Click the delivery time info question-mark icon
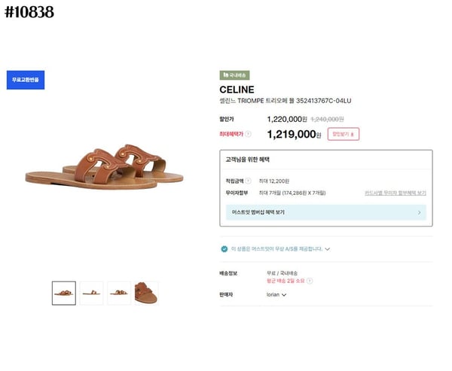 [309, 281]
